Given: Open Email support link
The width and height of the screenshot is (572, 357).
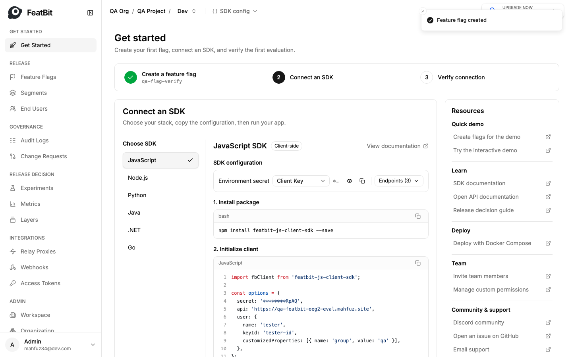Looking at the screenshot, I should point(502,349).
